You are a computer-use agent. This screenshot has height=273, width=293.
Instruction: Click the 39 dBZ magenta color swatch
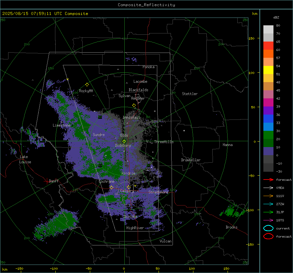268,103
